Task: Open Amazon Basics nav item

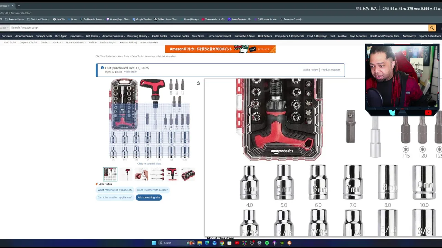Action: [x=24, y=36]
